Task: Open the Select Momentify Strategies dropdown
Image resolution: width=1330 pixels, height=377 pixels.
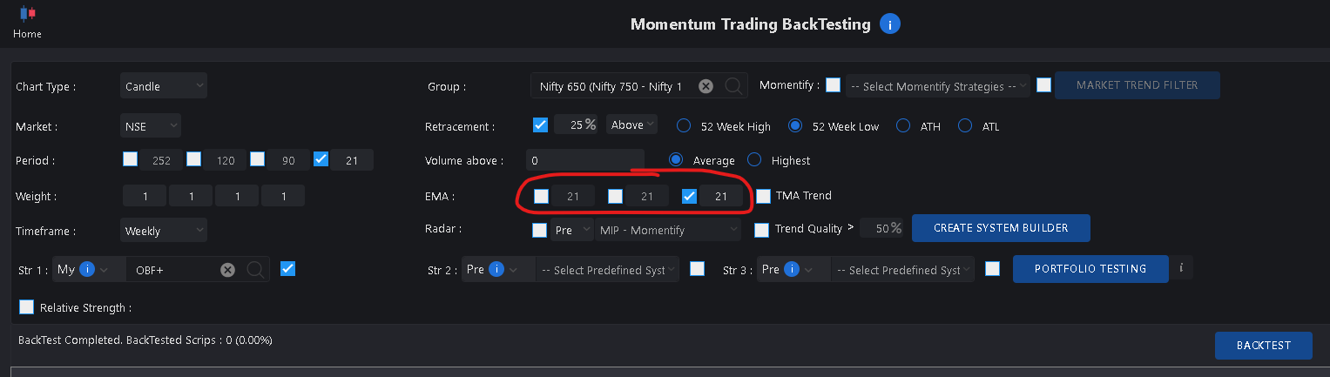Action: [937, 86]
